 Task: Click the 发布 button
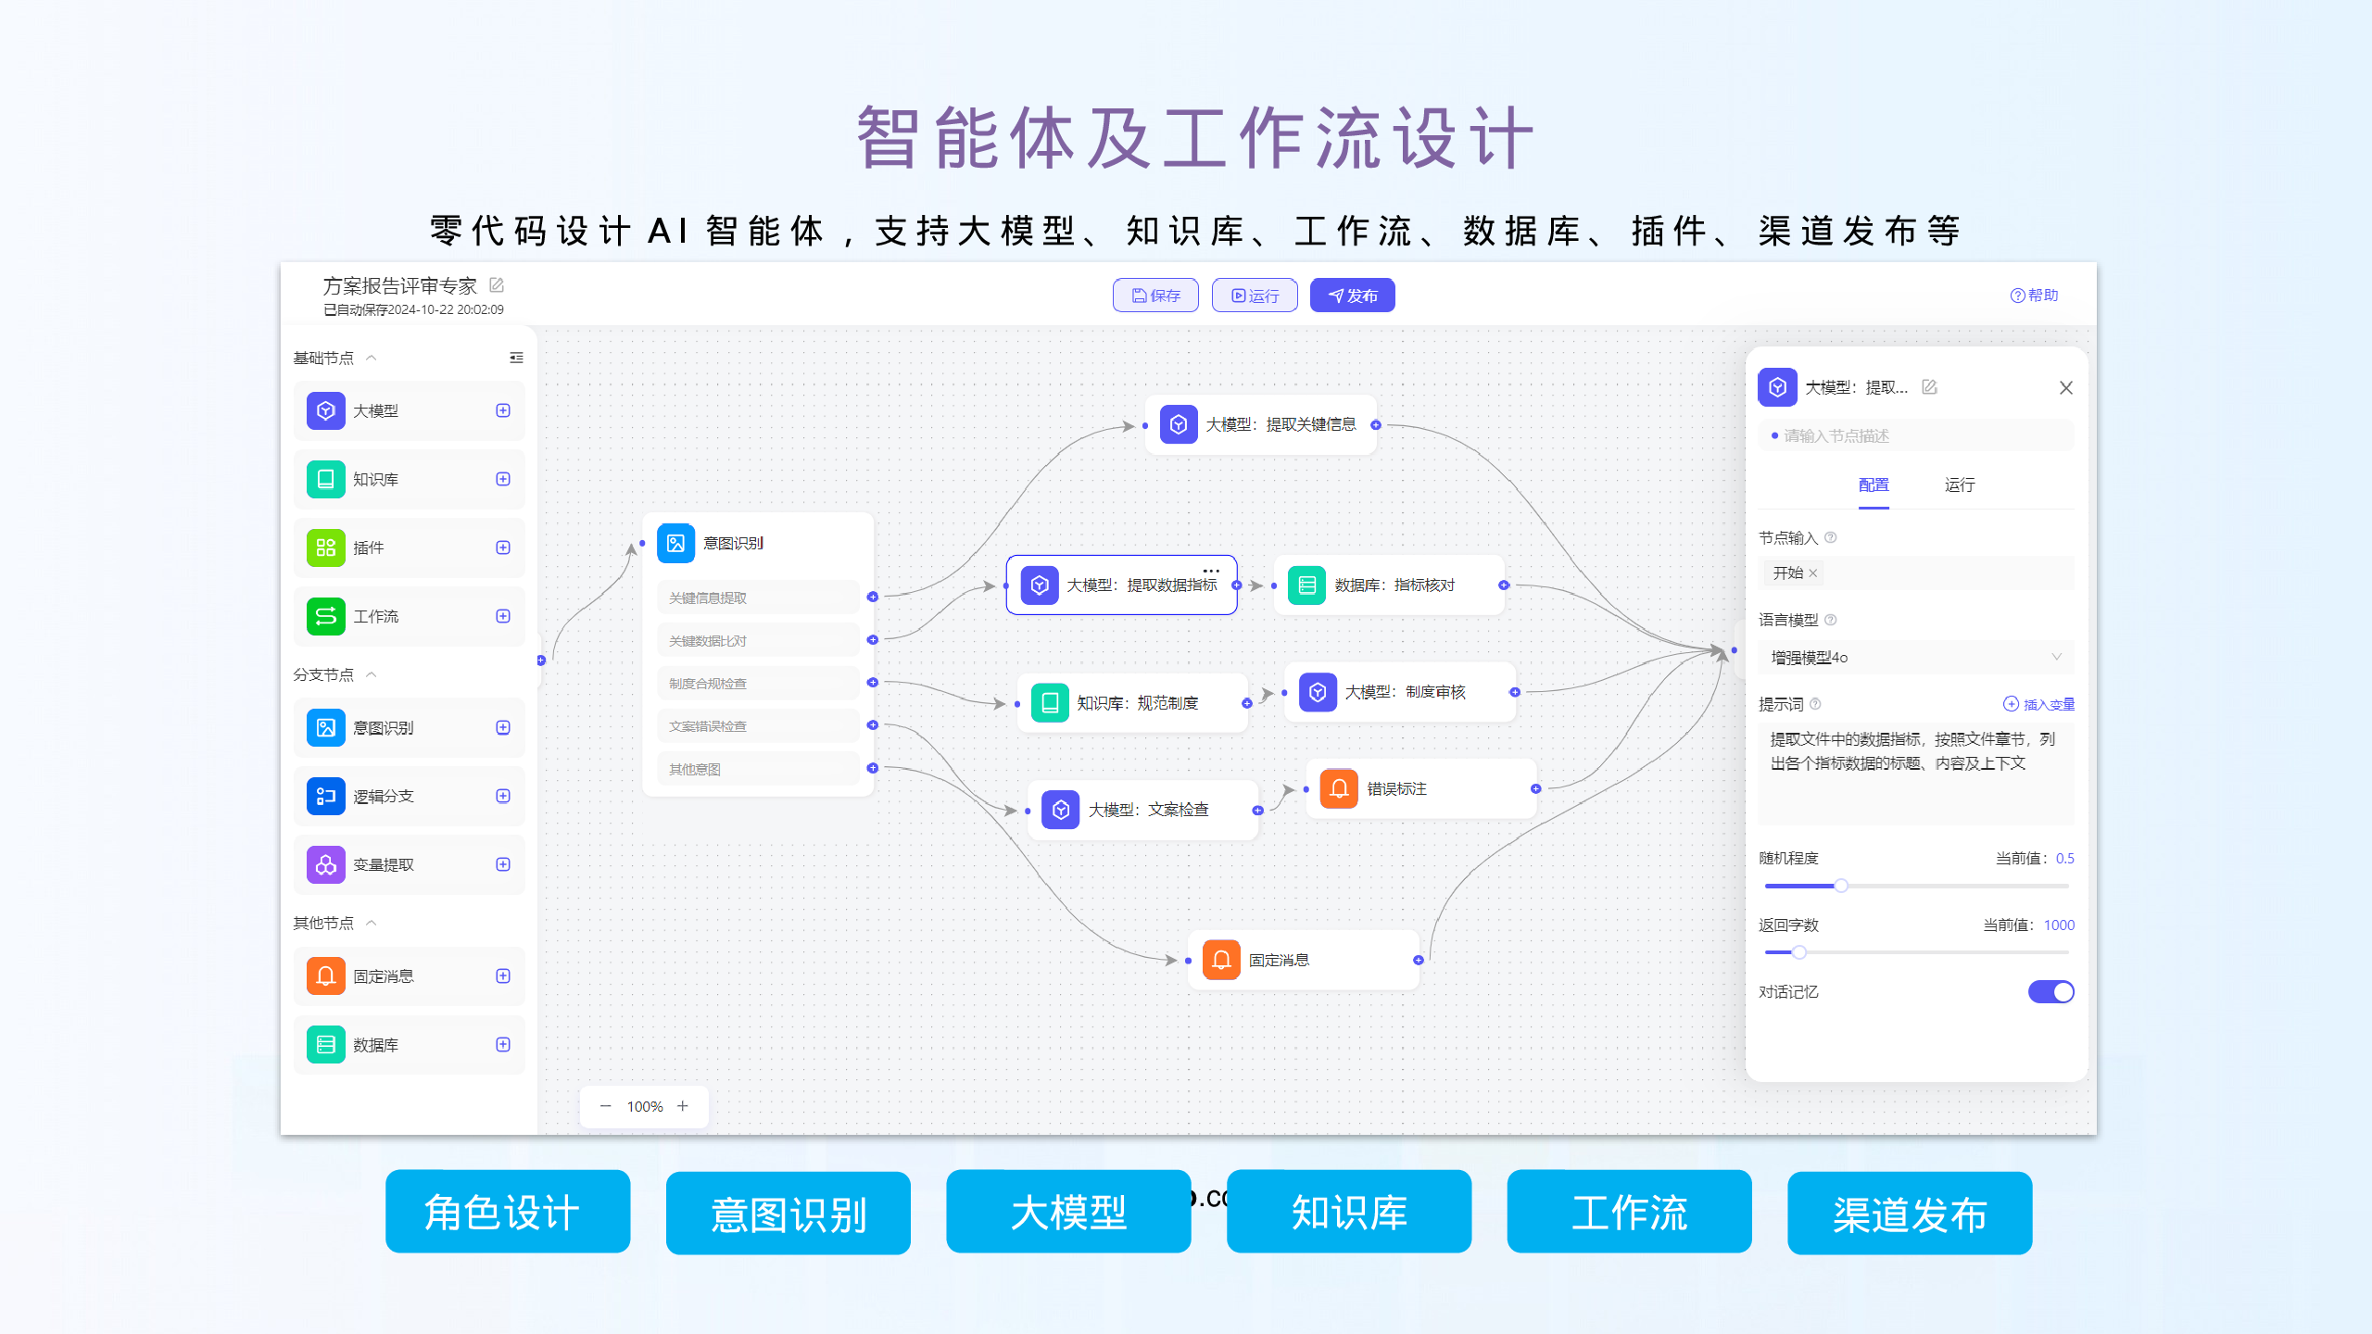click(x=1352, y=296)
